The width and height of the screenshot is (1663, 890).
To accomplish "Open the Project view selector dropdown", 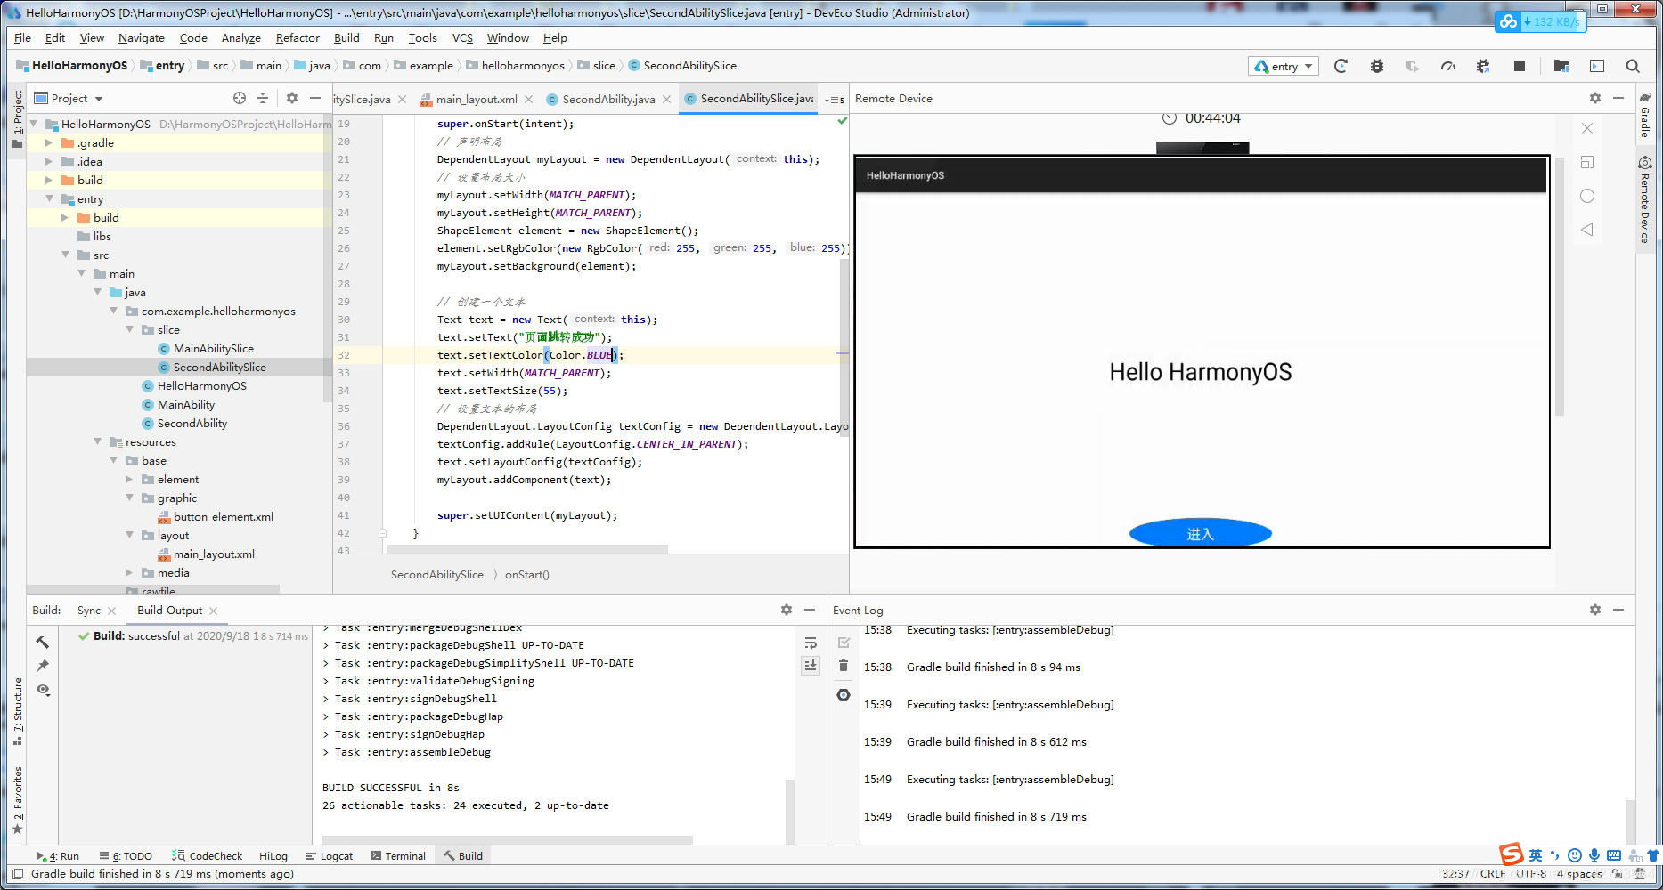I will (69, 98).
